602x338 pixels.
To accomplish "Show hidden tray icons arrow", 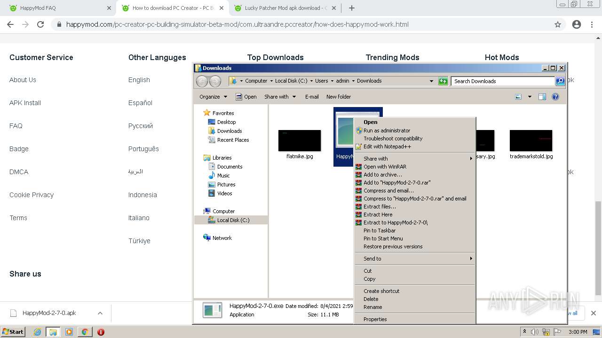I will coord(524,332).
